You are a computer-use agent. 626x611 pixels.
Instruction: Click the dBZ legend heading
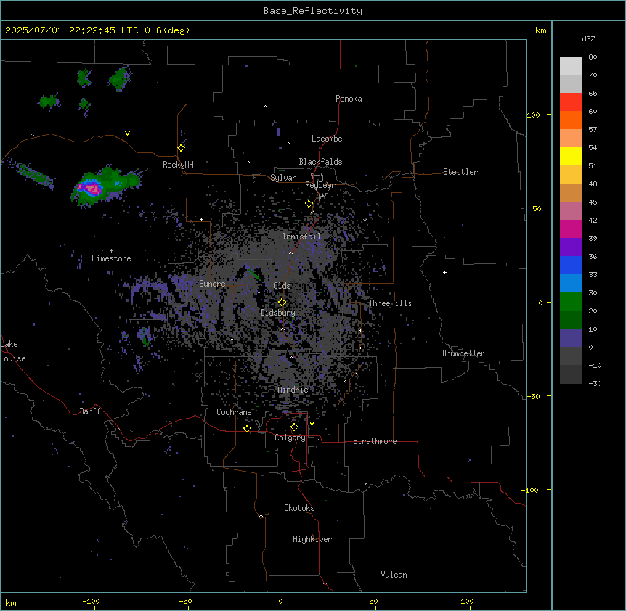pyautogui.click(x=588, y=38)
